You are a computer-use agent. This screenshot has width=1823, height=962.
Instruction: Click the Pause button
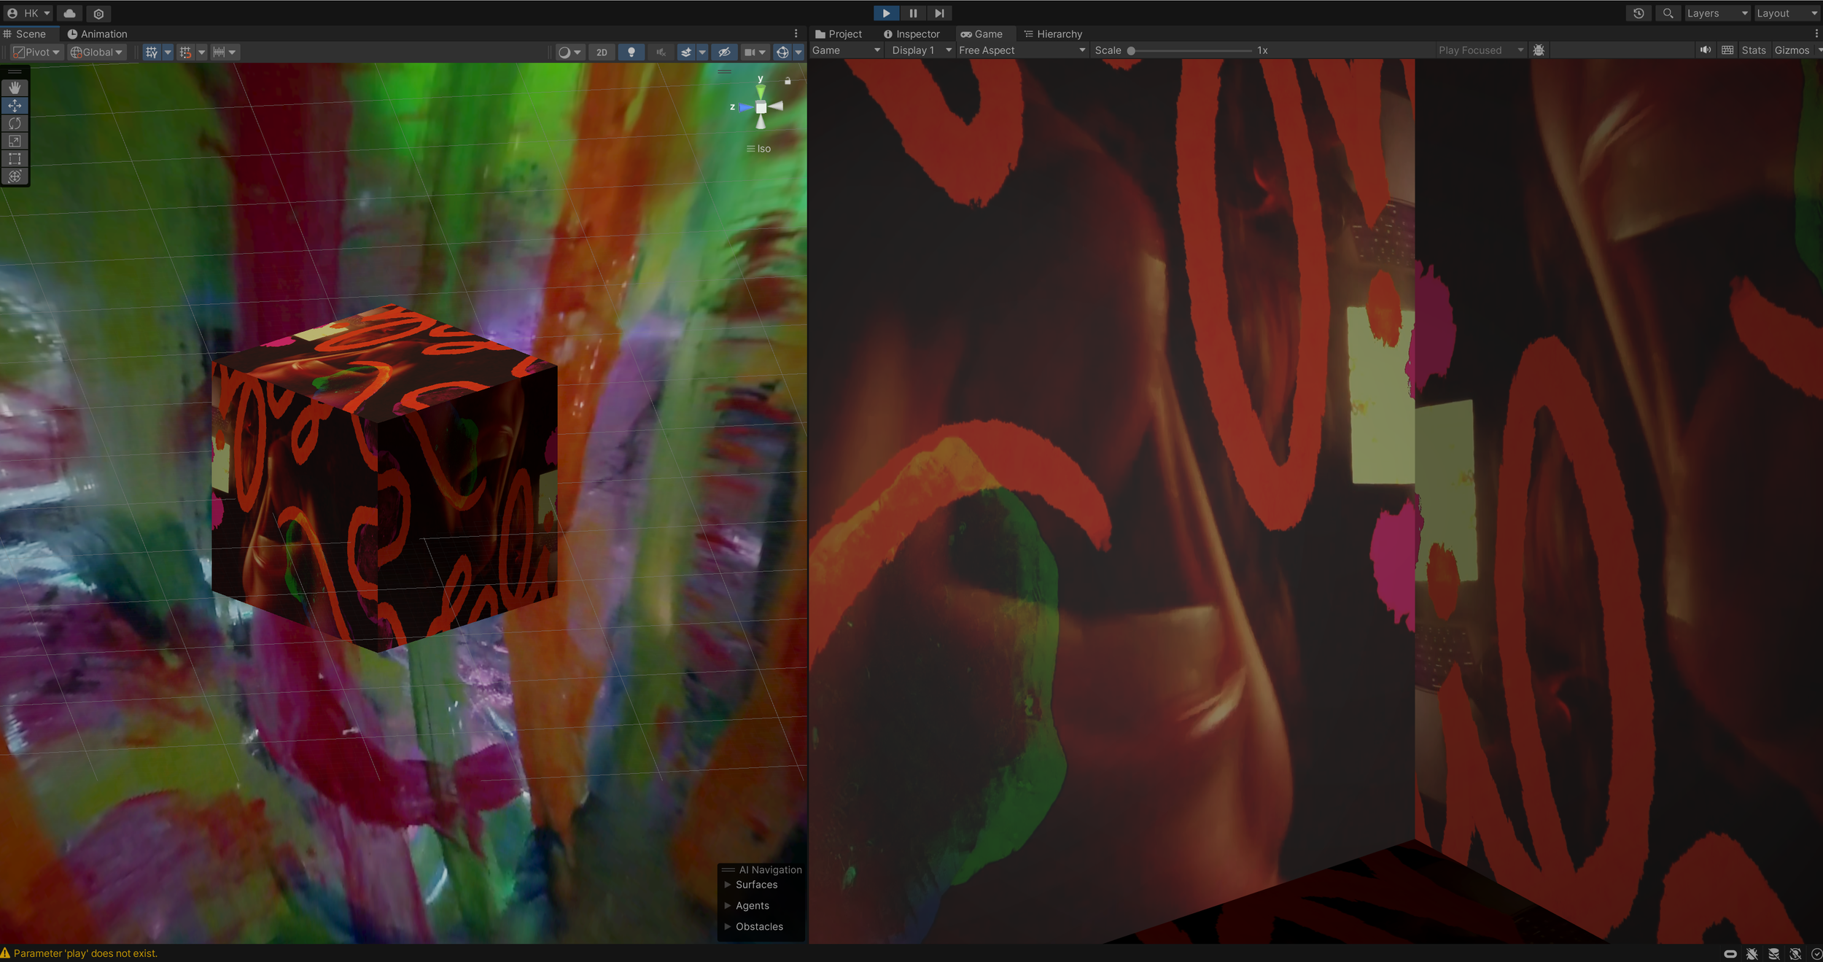(913, 13)
